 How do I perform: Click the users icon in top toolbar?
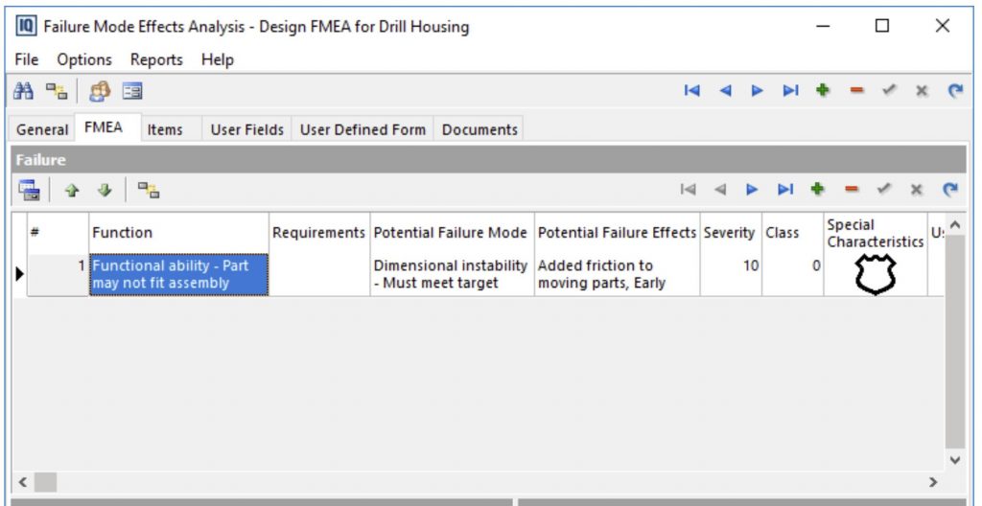[100, 91]
